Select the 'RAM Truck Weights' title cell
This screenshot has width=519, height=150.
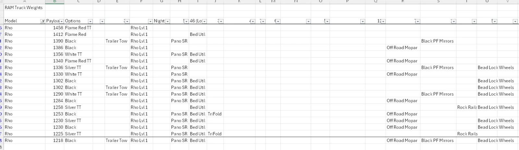coord(24,8)
